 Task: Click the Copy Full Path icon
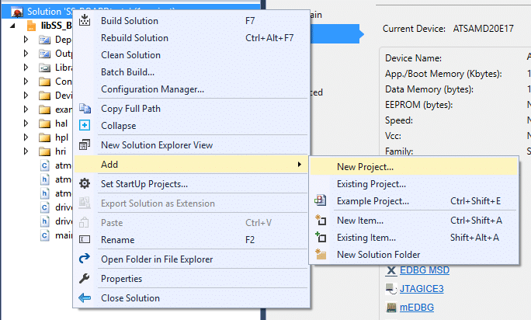pos(85,109)
